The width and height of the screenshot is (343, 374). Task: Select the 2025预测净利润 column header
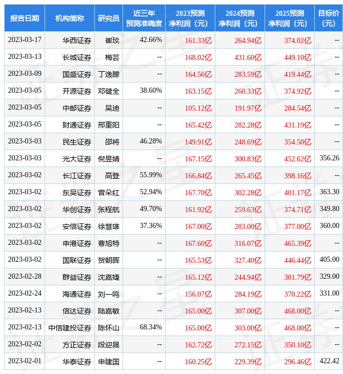tap(289, 18)
